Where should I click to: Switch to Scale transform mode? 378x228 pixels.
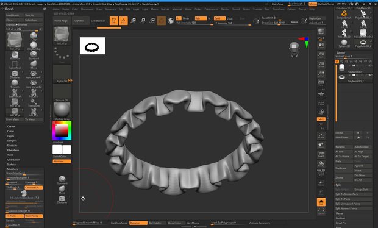142,21
